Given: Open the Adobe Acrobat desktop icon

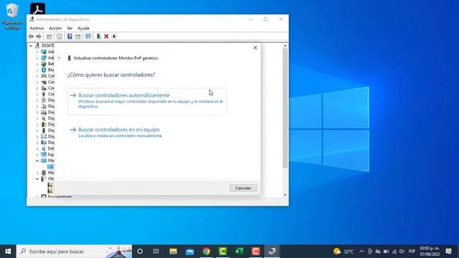Looking at the screenshot, I should point(37,9).
